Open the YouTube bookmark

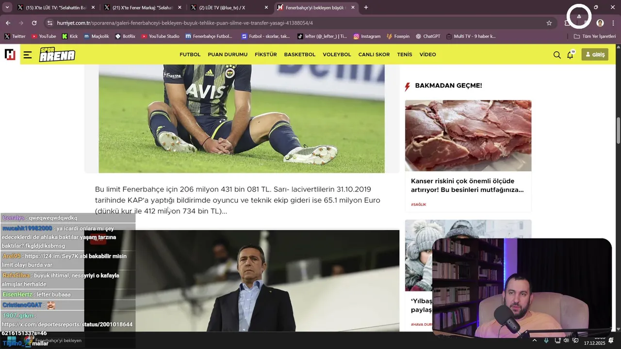(x=44, y=36)
